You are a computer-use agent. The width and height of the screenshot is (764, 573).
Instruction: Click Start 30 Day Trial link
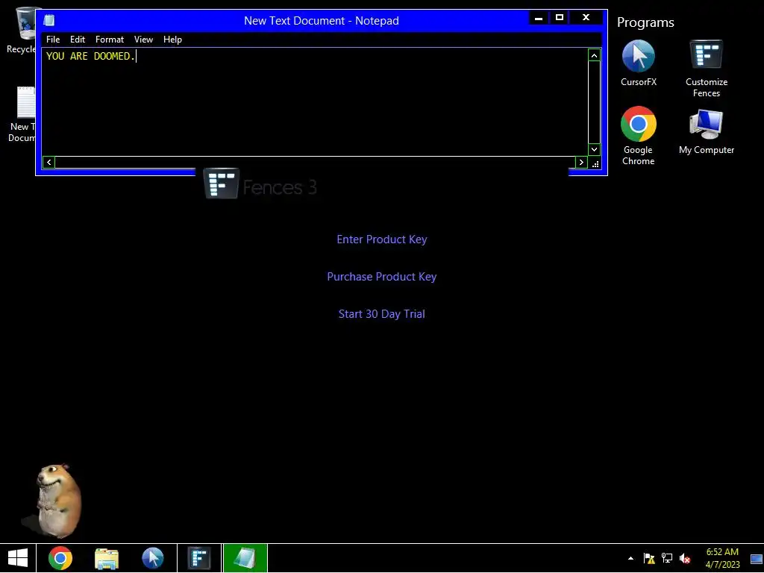tap(382, 314)
